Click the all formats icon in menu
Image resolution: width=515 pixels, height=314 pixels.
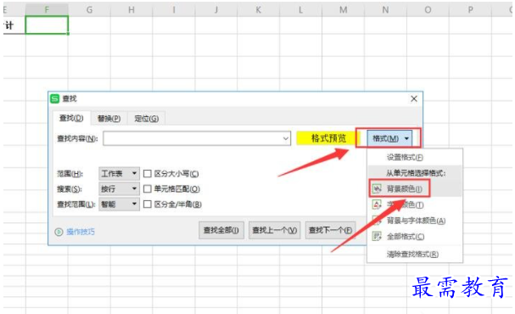(x=377, y=236)
